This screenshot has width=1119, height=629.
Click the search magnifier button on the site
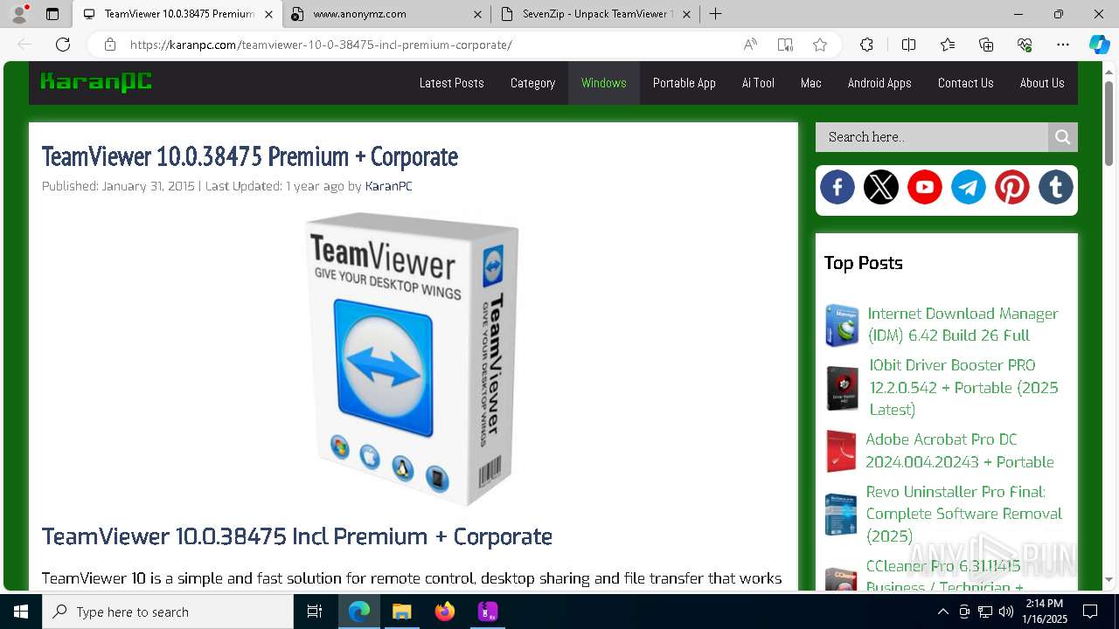point(1063,137)
